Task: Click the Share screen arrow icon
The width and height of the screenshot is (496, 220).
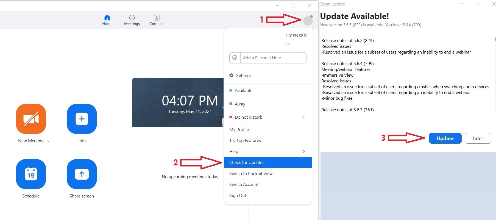Action: [x=82, y=174]
